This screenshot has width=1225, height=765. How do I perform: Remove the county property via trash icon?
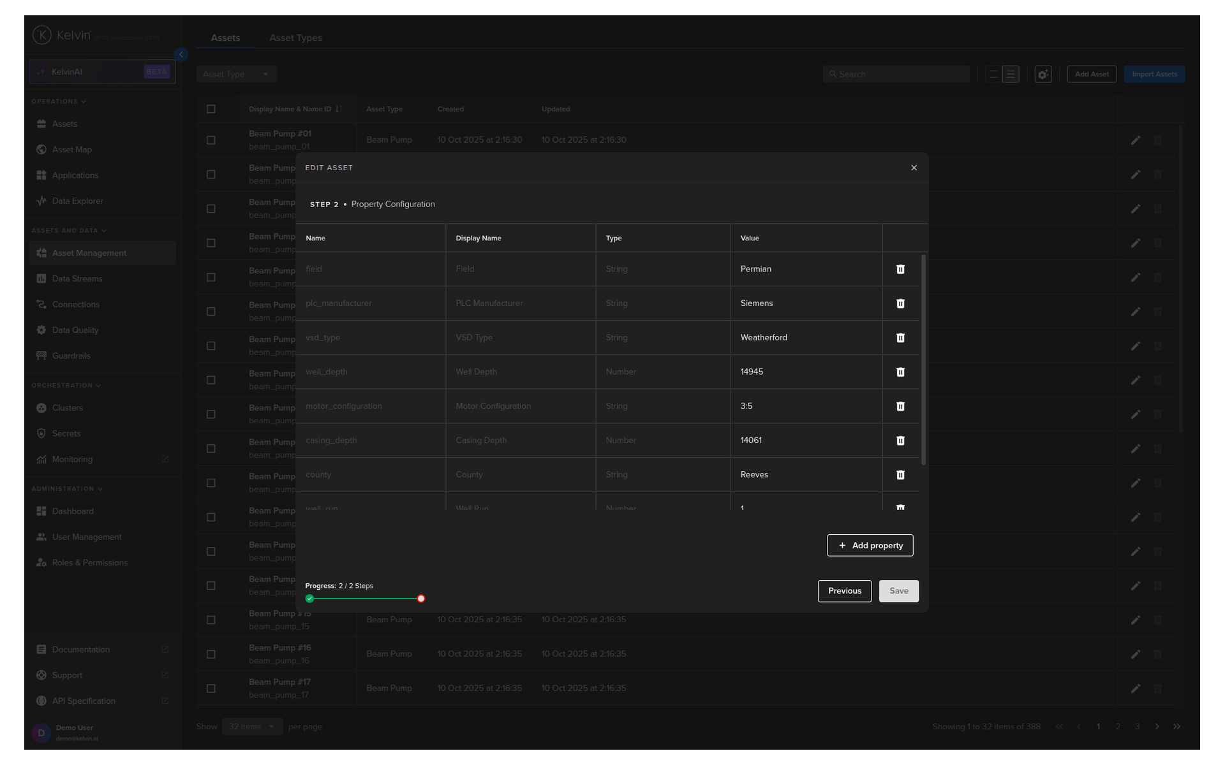point(900,475)
